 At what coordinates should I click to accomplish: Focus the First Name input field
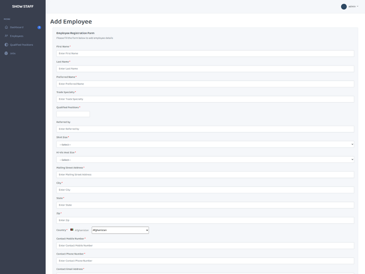click(x=205, y=54)
